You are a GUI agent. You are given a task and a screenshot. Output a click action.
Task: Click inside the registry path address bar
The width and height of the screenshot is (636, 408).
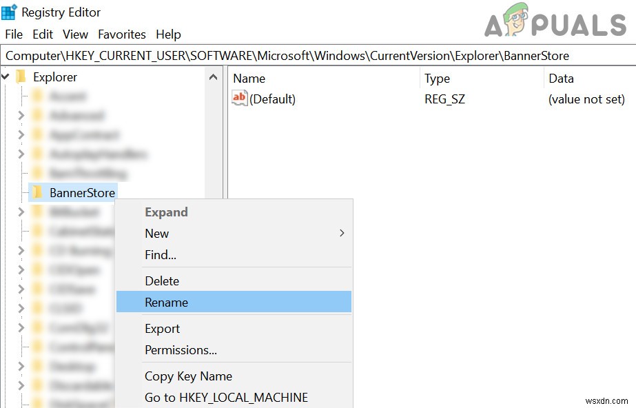click(276, 53)
